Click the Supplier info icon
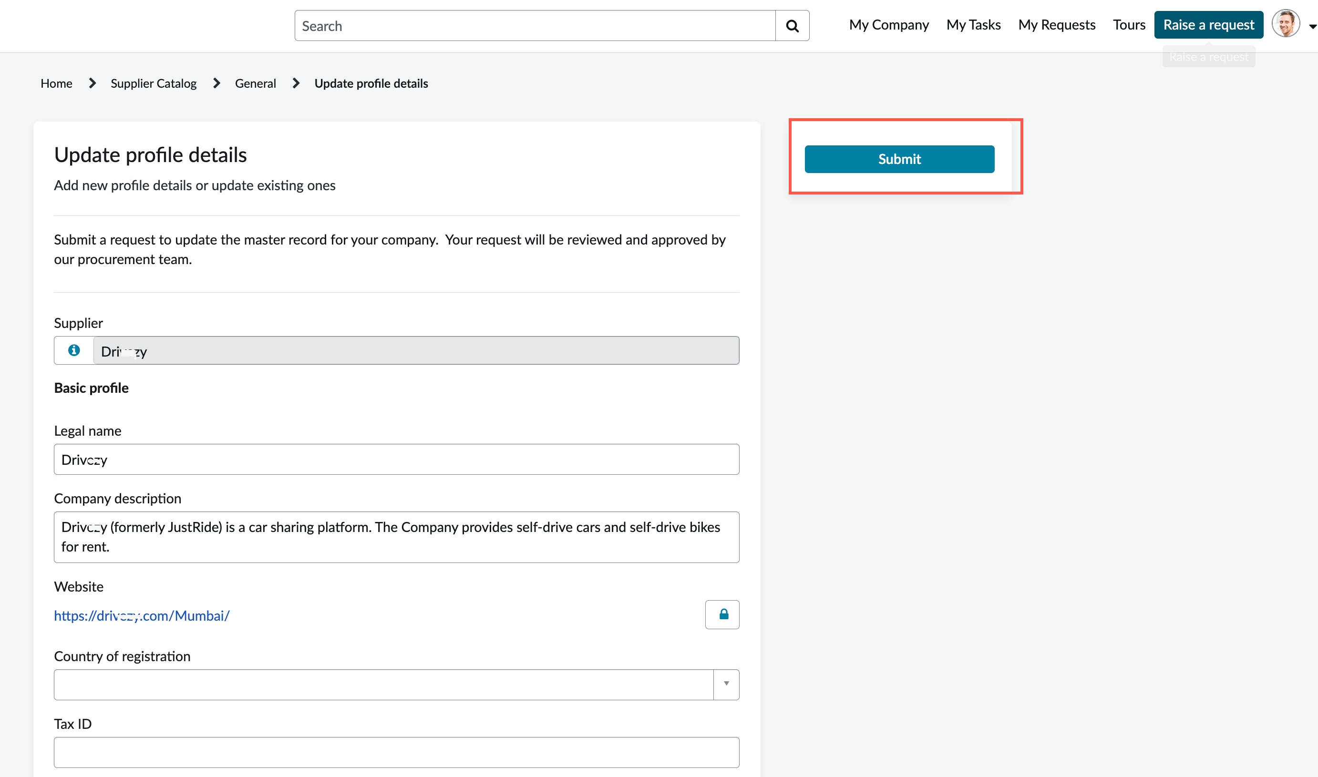This screenshot has height=777, width=1318. 74,350
